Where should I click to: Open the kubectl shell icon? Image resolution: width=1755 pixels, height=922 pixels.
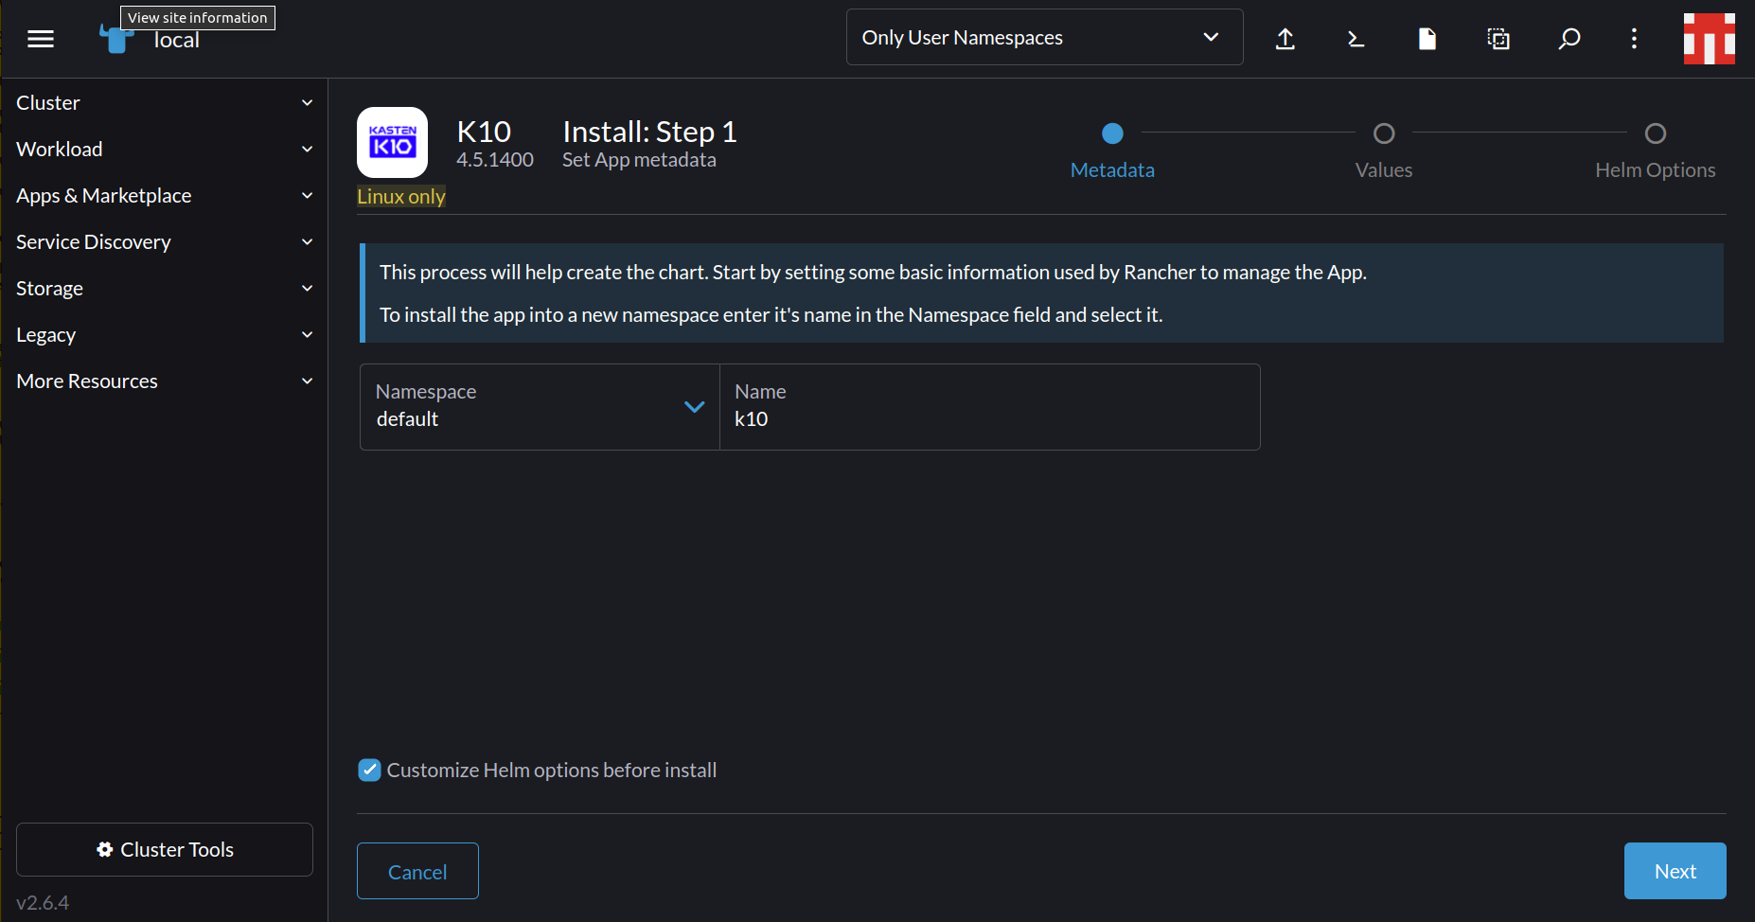tap(1356, 39)
